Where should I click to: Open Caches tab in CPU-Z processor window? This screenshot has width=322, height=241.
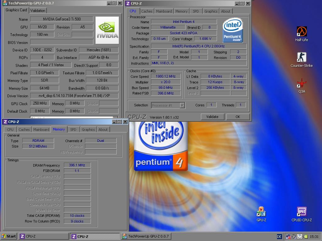point(147,11)
